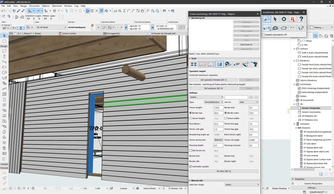Open the gear settings in ArchiFrame palette

point(284,19)
